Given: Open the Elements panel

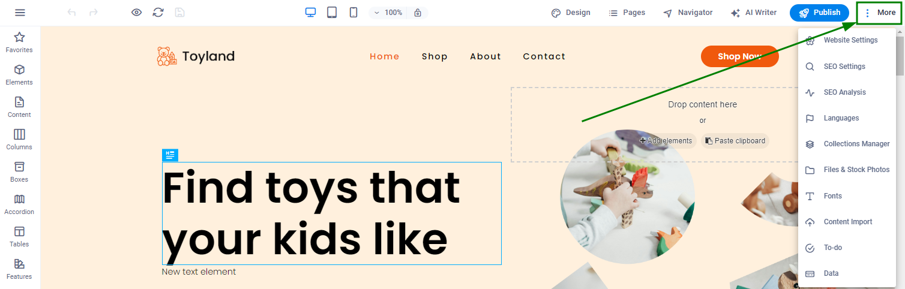Looking at the screenshot, I should tap(19, 75).
